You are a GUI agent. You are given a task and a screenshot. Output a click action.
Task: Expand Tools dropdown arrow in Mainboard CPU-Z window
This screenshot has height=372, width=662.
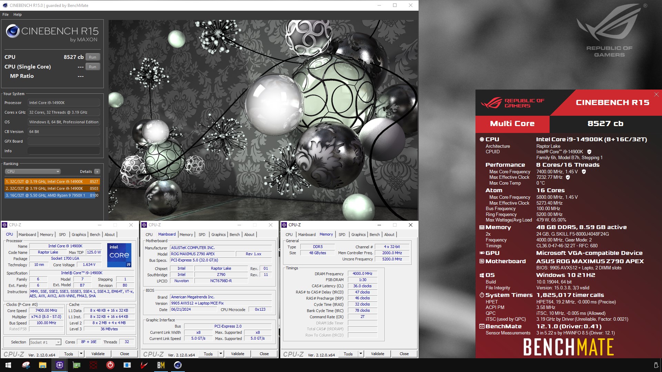click(221, 354)
